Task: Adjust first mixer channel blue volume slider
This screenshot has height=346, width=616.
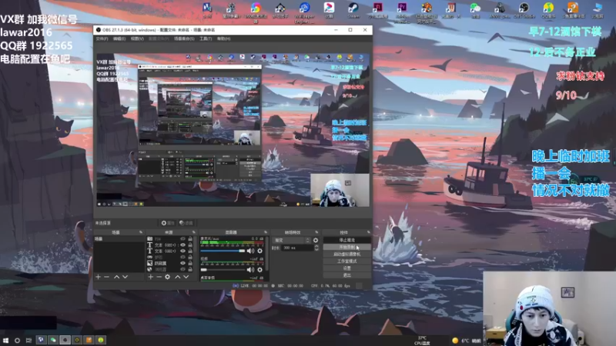Action: click(223, 251)
